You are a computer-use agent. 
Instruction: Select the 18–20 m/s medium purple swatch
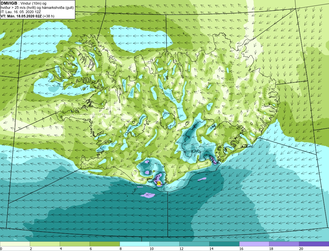pyautogui.click(x=284, y=244)
